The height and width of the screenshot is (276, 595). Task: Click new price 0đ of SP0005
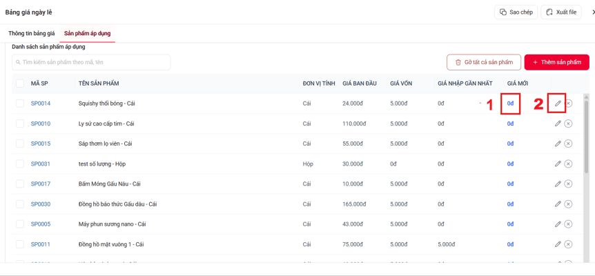510,224
